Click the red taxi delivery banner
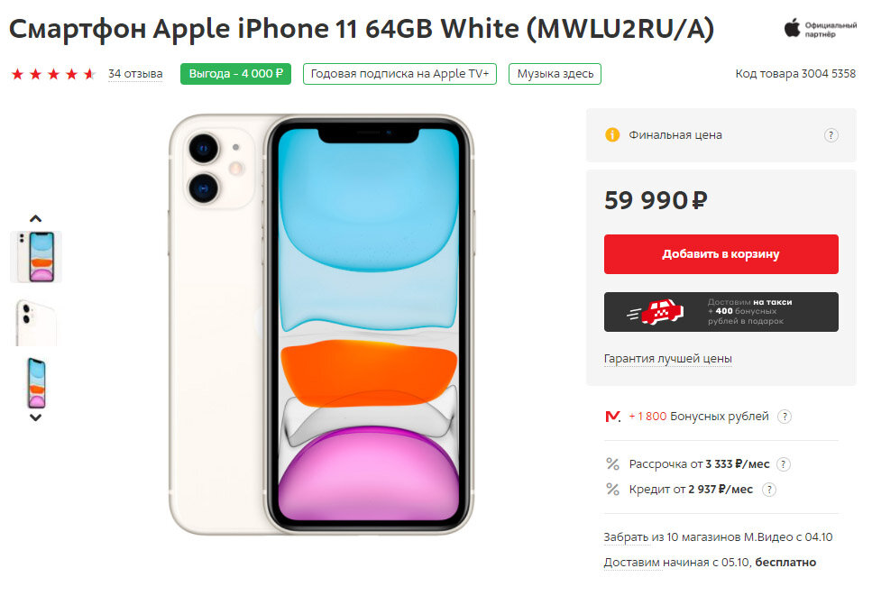The image size is (872, 596). click(x=721, y=312)
